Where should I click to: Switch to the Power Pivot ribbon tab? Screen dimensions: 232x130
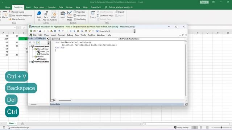tap(96, 7)
